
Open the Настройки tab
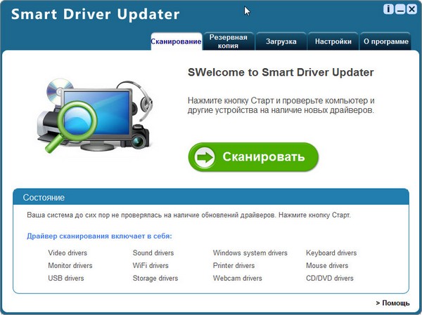[333, 41]
